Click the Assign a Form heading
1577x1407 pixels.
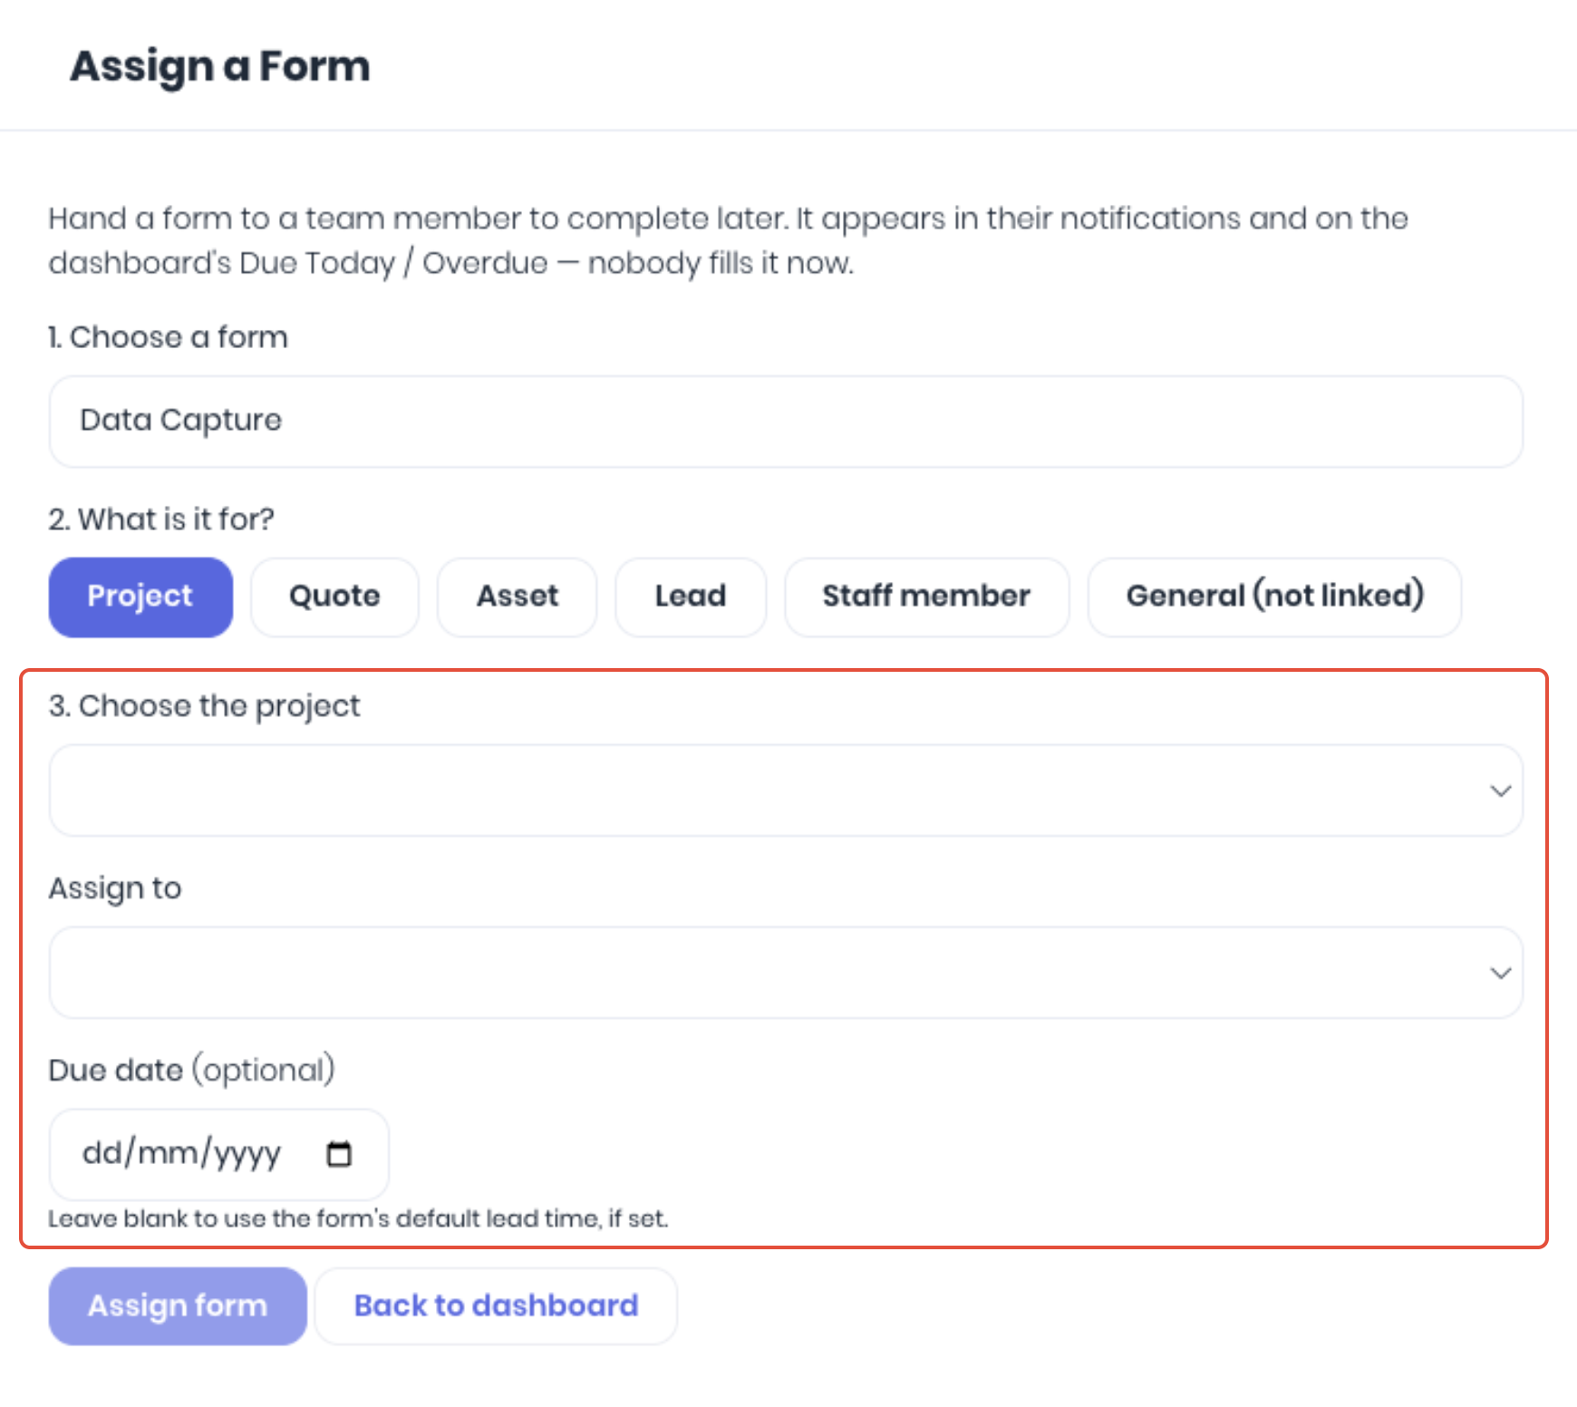[x=220, y=66]
